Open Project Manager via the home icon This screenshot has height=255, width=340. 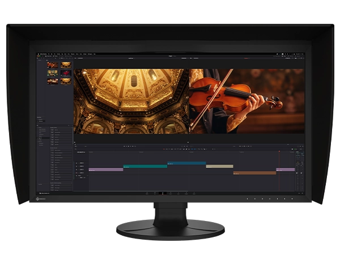click(299, 193)
